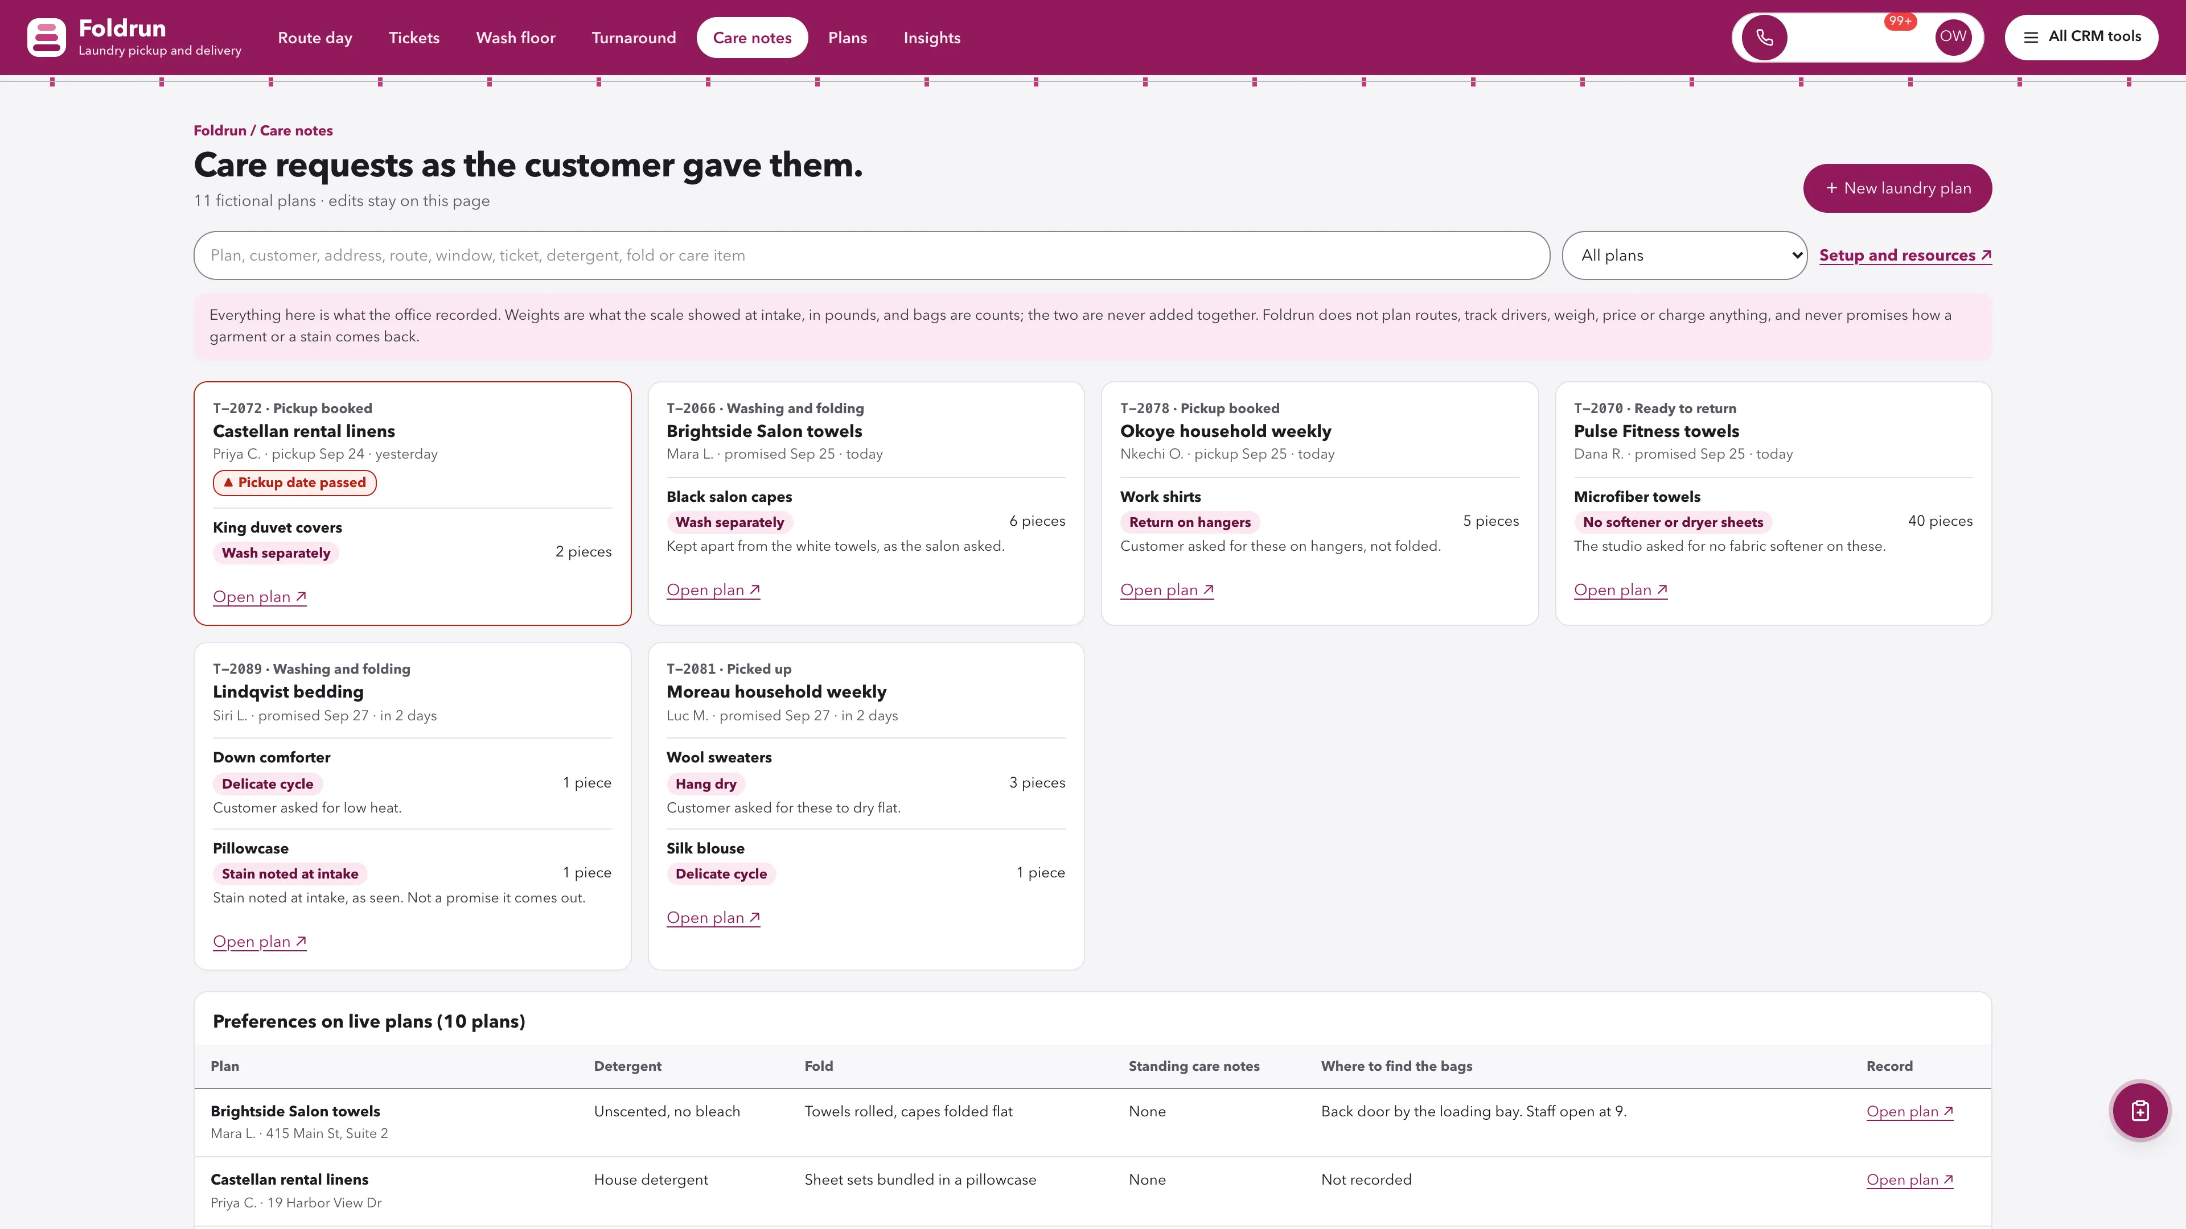Click the Delicate cycle tag under Silk blouse
Viewport: 2186px width, 1229px height.
click(721, 873)
